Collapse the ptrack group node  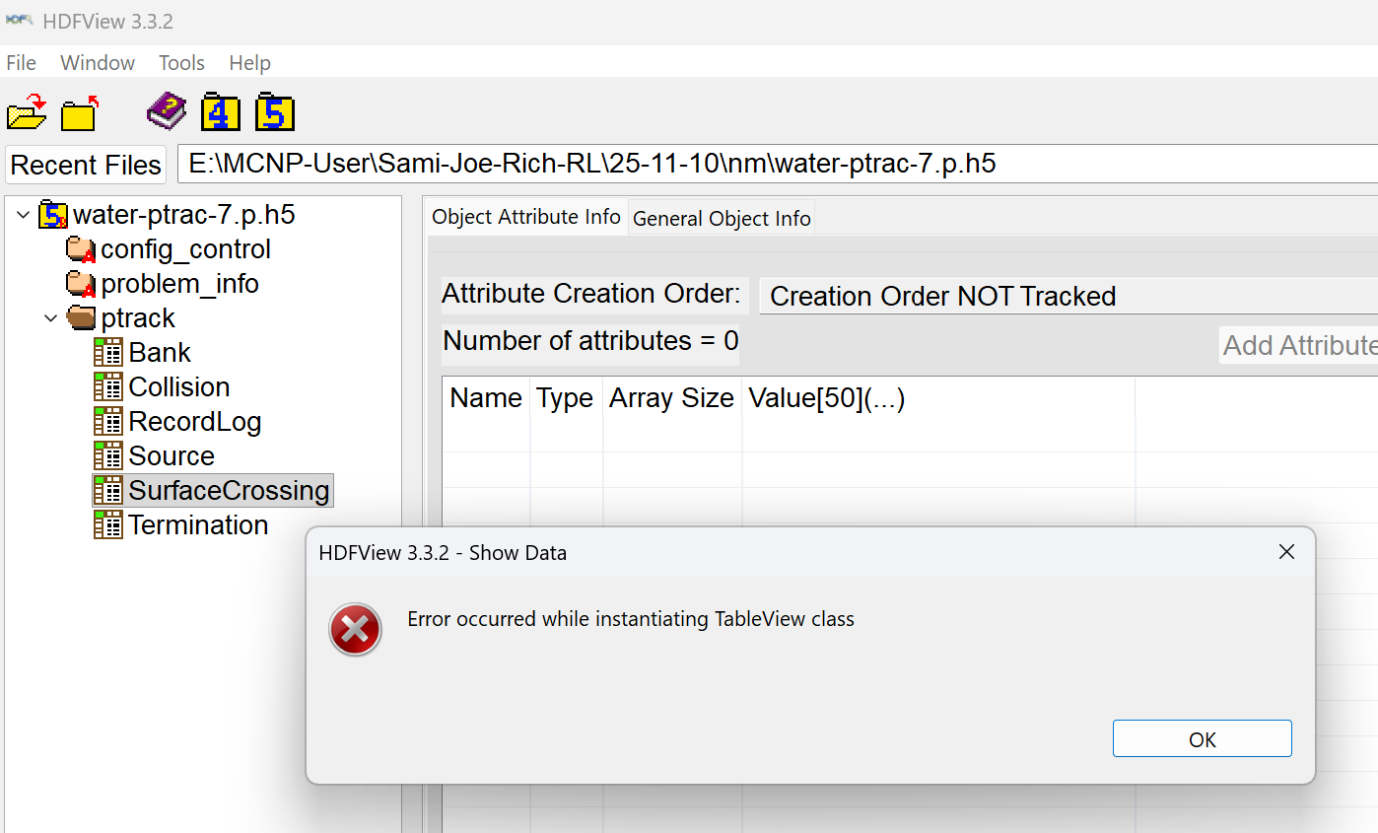click(50, 317)
